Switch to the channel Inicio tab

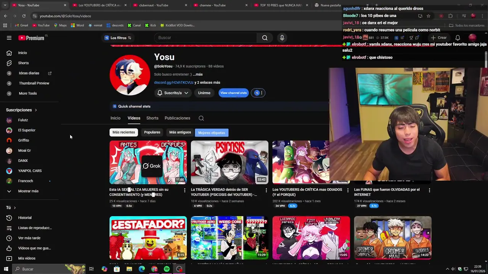(x=116, y=118)
